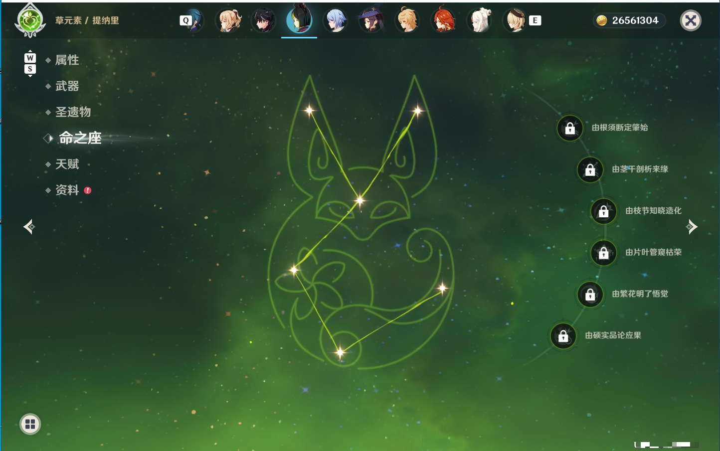View locked constellation 由片叶管窥枯荣

coord(604,253)
